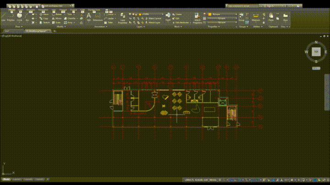The width and height of the screenshot is (330, 185).
Task: Select the Polyline tool
Action: (10, 17)
